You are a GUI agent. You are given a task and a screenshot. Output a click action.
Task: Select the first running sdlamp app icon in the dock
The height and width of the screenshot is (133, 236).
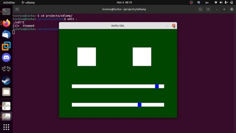6,106
